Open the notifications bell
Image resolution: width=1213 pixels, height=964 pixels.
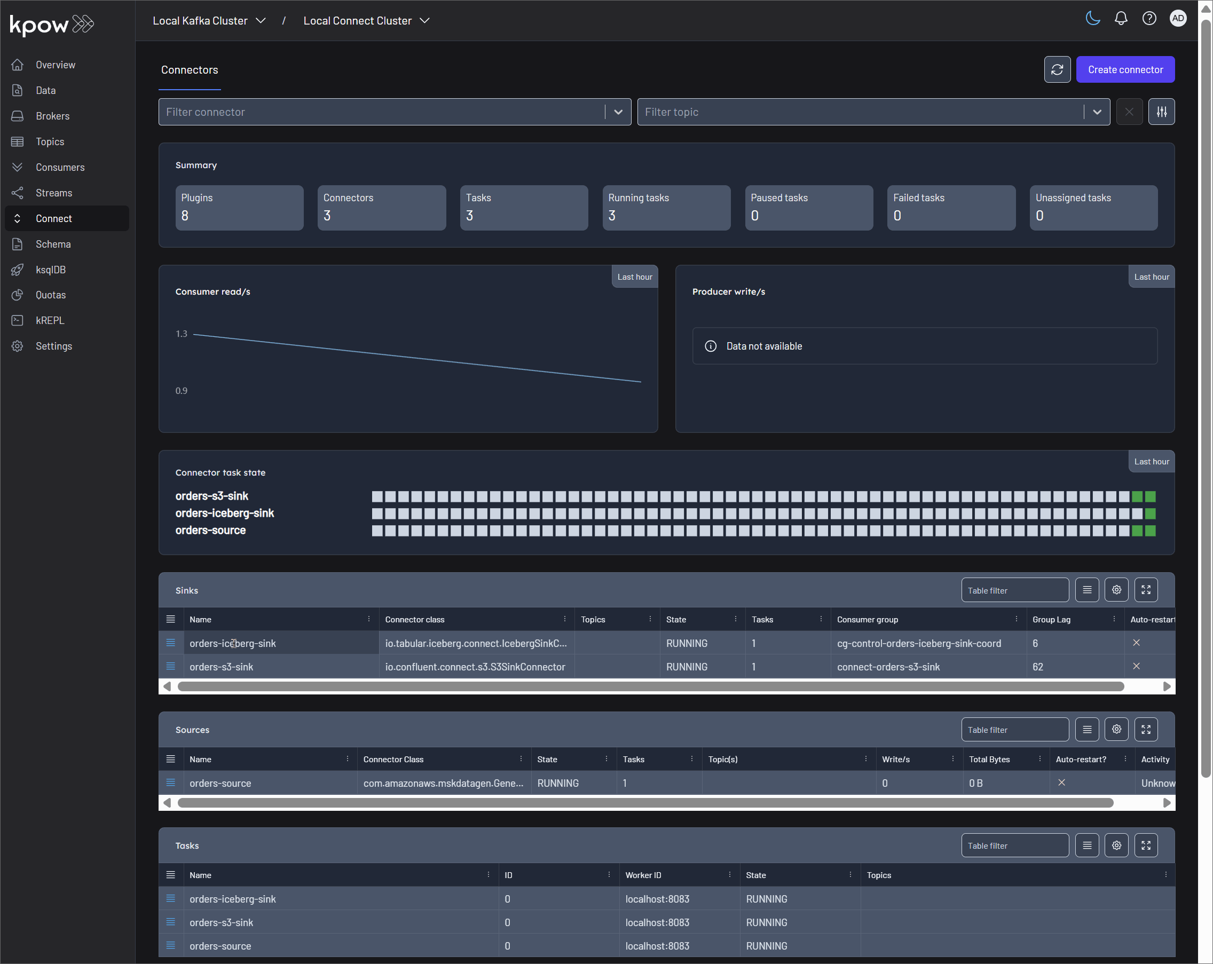[1121, 19]
